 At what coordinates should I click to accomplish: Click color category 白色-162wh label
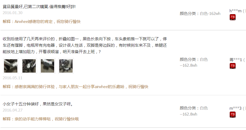pyautogui.click(x=200, y=14)
